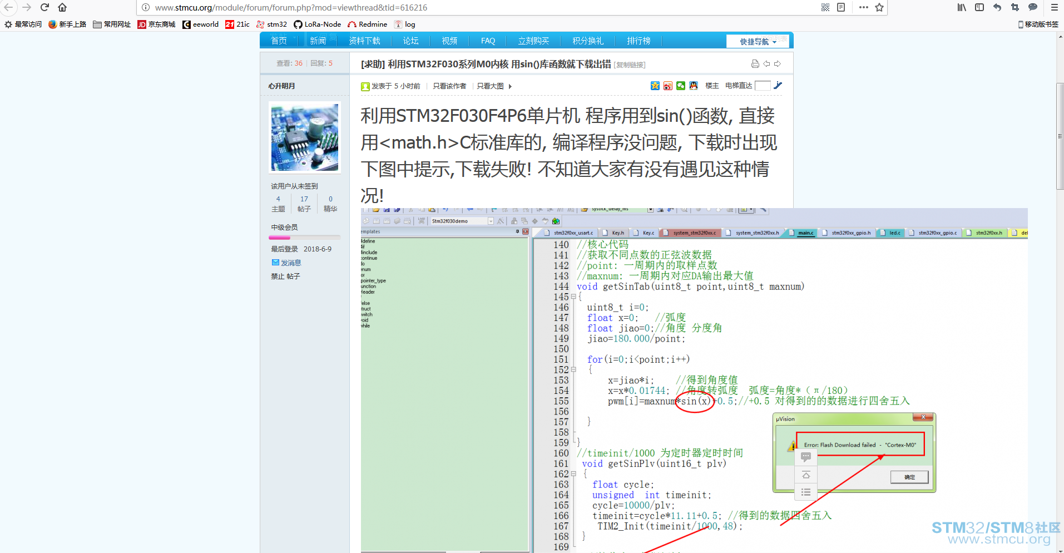Show site information for stmcu.org

click(146, 8)
